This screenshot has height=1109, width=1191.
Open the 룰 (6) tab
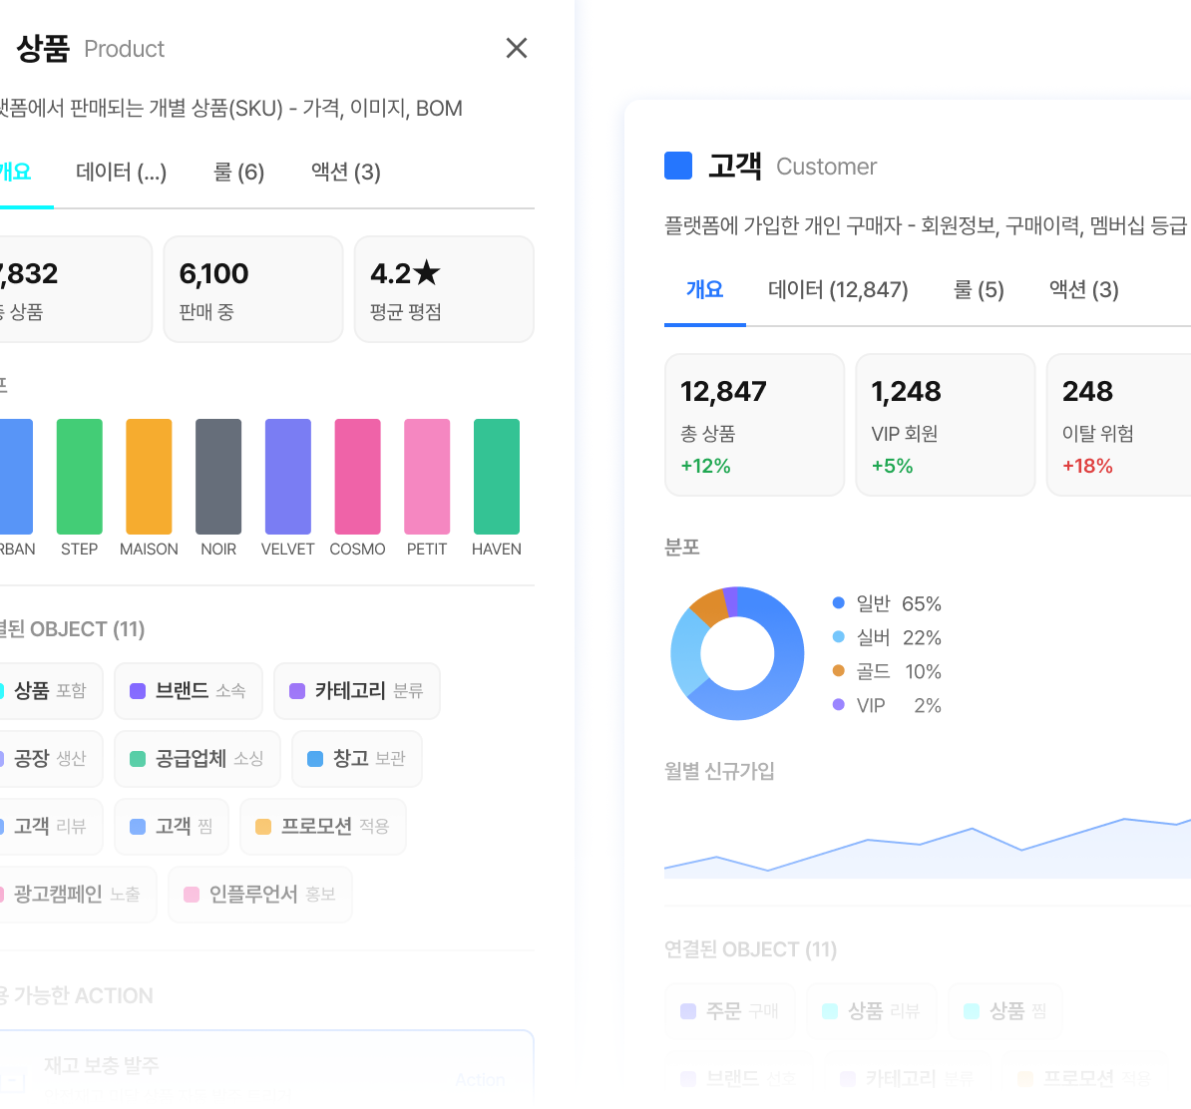(238, 173)
